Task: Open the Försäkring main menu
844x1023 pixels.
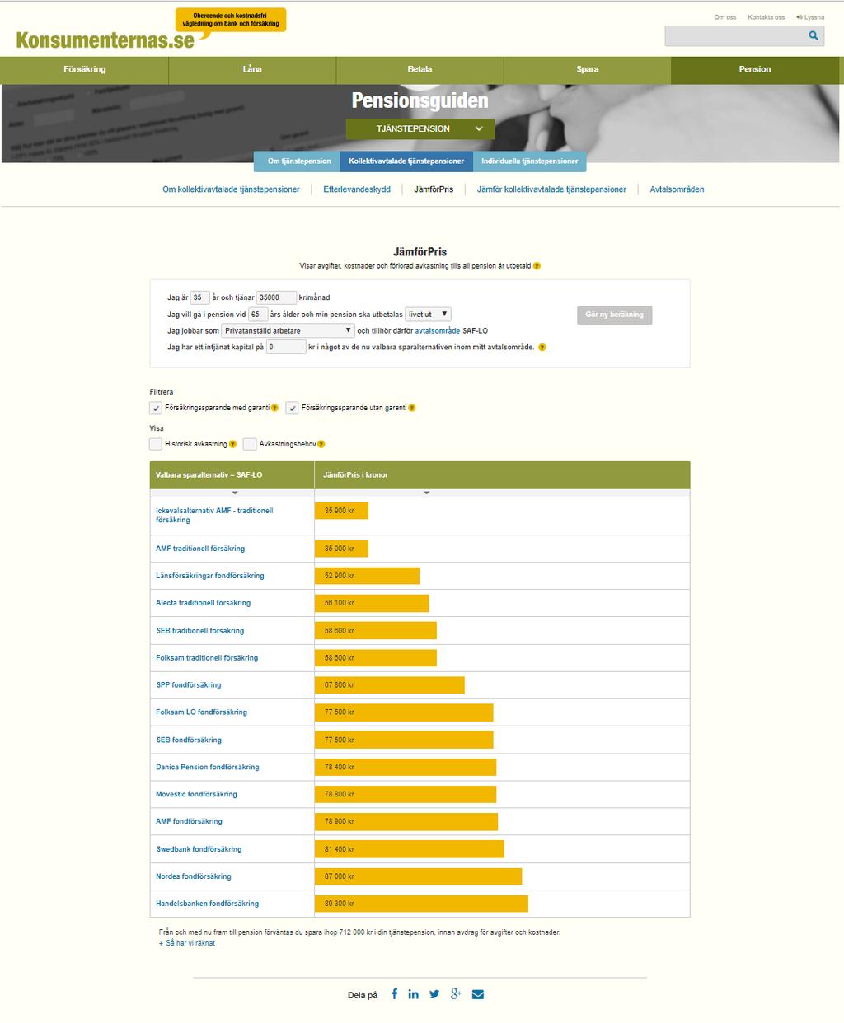Action: (x=84, y=70)
